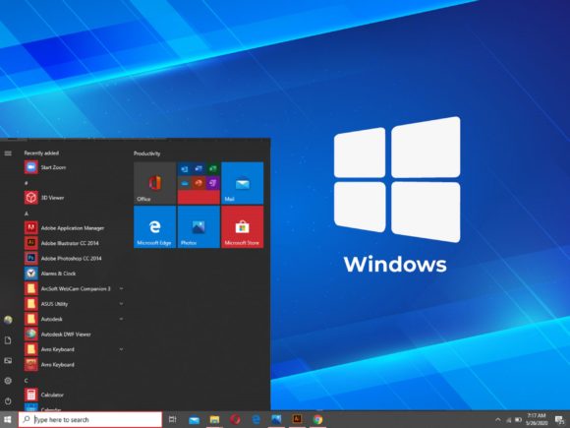Click the 'A' letter index header
The image size is (570, 428).
point(27,214)
